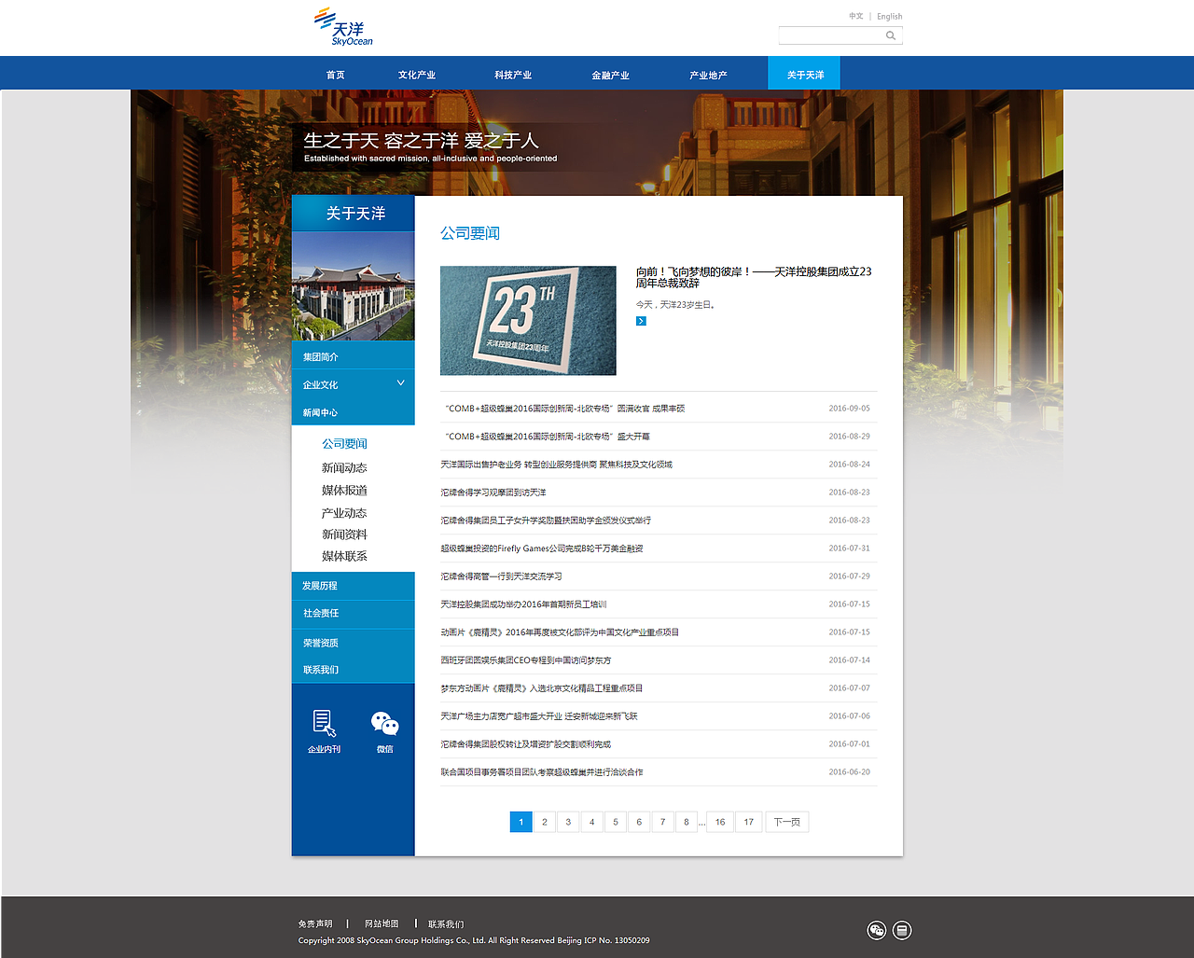Select 新闻动态 submenu item

[344, 467]
